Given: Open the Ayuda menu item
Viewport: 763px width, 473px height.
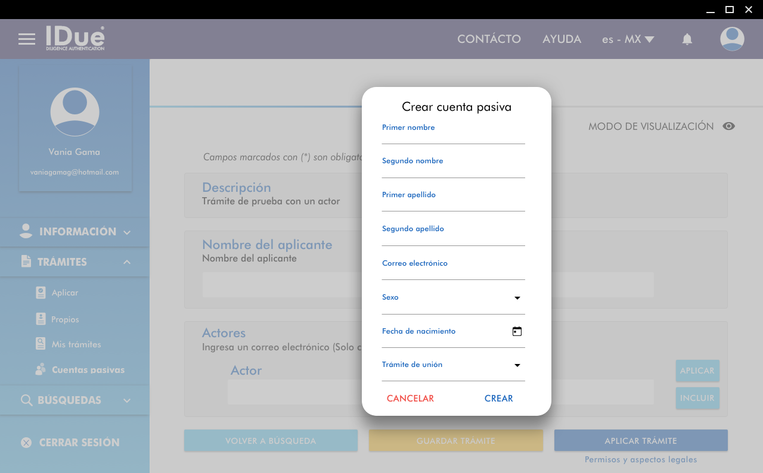Looking at the screenshot, I should pos(562,39).
